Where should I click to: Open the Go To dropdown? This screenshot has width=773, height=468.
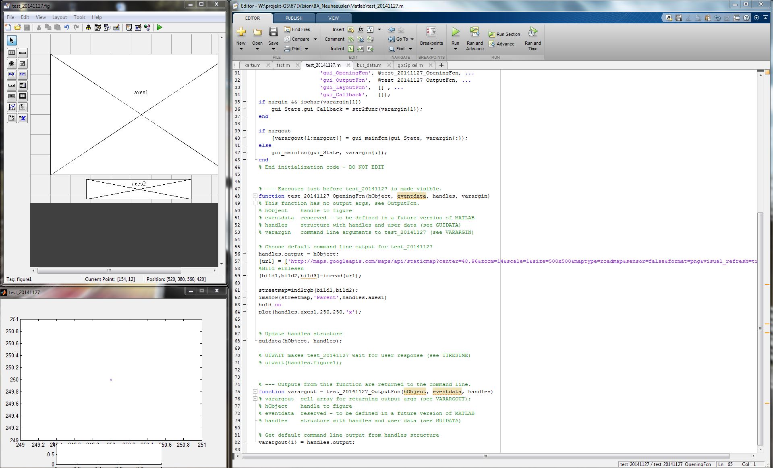click(412, 39)
